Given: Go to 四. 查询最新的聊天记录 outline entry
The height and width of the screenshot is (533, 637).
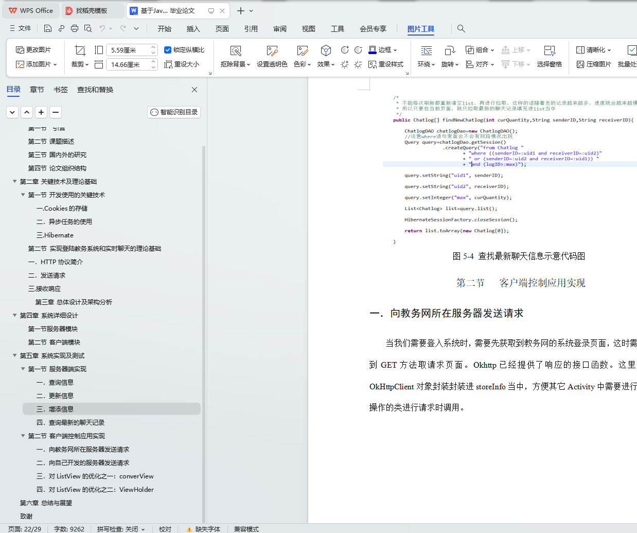Looking at the screenshot, I should (70, 422).
